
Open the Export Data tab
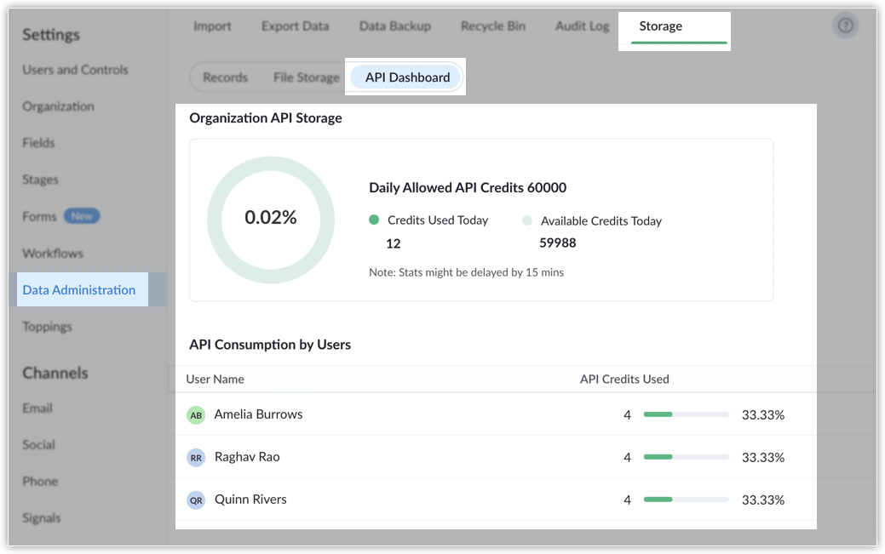(x=296, y=26)
